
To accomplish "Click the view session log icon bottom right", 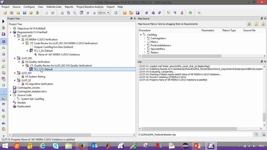I will click(x=263, y=135).
